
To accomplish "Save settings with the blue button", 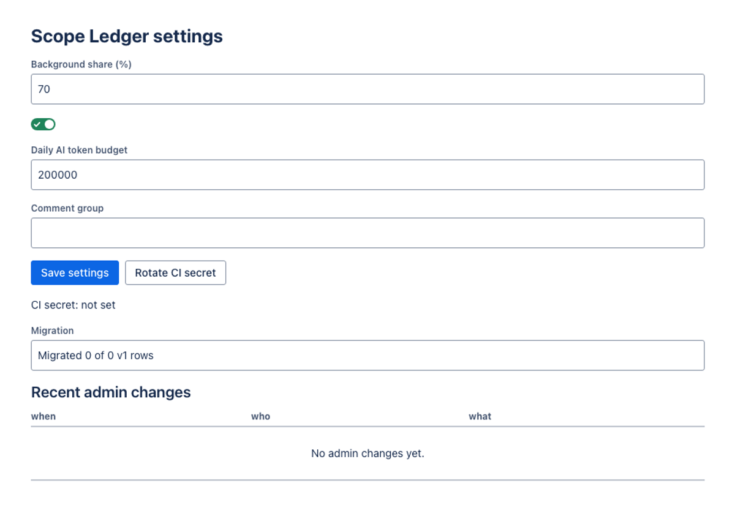I will tap(75, 272).
